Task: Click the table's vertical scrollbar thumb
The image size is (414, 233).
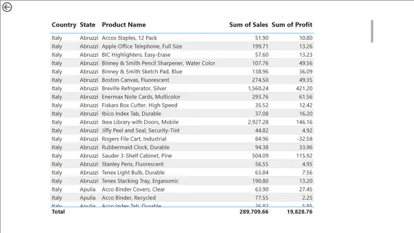Action: [x=372, y=31]
